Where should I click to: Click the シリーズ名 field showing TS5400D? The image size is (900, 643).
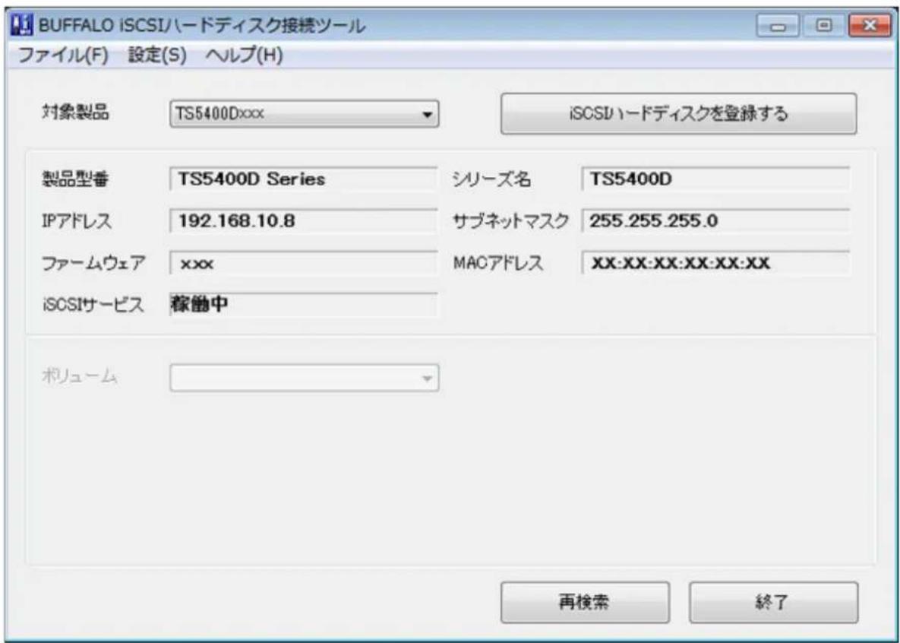(x=715, y=179)
